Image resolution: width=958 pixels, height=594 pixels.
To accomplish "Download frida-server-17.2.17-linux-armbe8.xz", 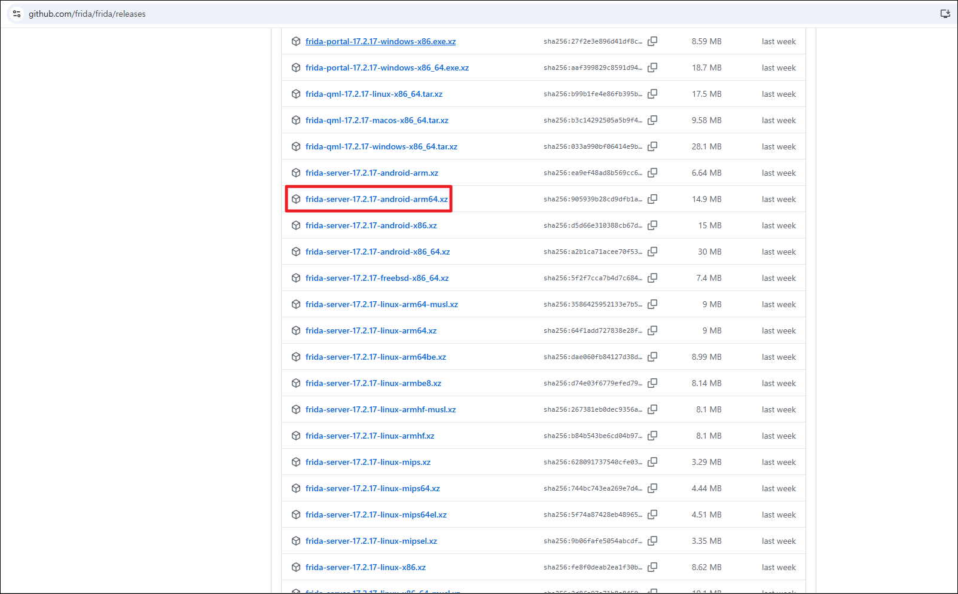I will pos(373,383).
